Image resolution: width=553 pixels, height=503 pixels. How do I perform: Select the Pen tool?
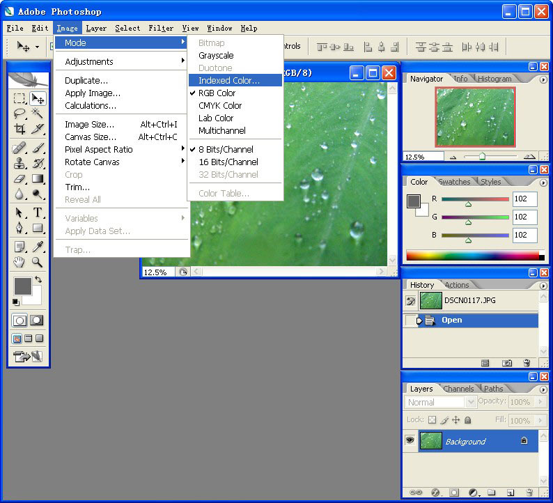click(x=20, y=228)
